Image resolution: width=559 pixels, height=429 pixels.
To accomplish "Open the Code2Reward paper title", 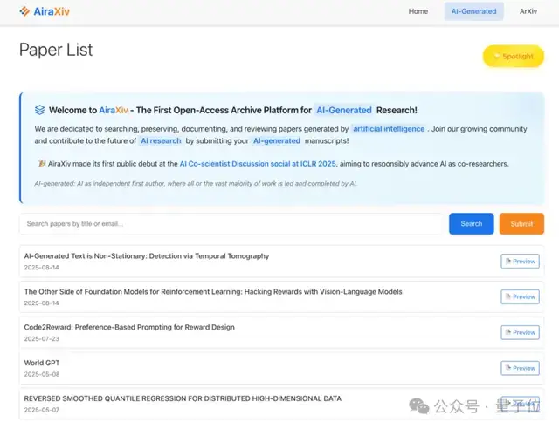I will (x=129, y=328).
